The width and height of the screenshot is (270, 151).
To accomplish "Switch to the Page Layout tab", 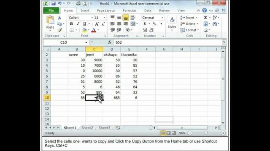I will point(106,10).
